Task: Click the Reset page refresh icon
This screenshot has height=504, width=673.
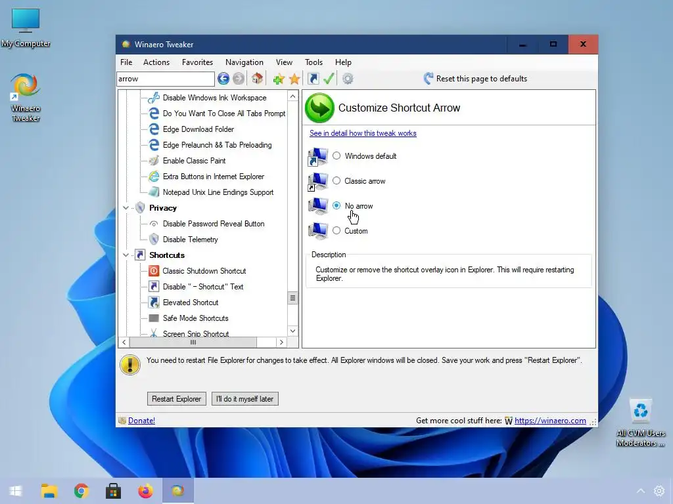Action: 429,79
